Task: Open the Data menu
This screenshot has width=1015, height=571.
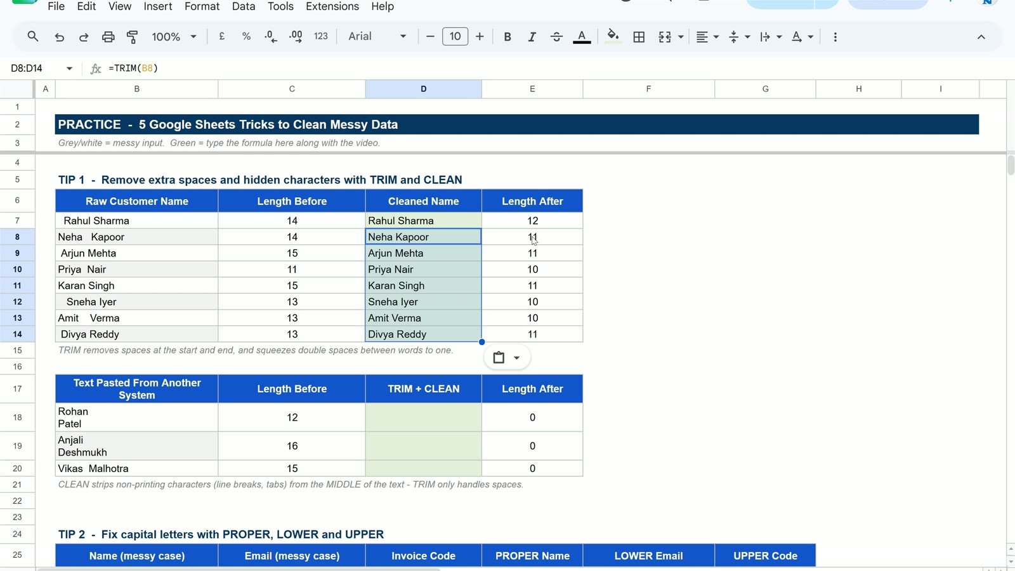Action: [243, 6]
